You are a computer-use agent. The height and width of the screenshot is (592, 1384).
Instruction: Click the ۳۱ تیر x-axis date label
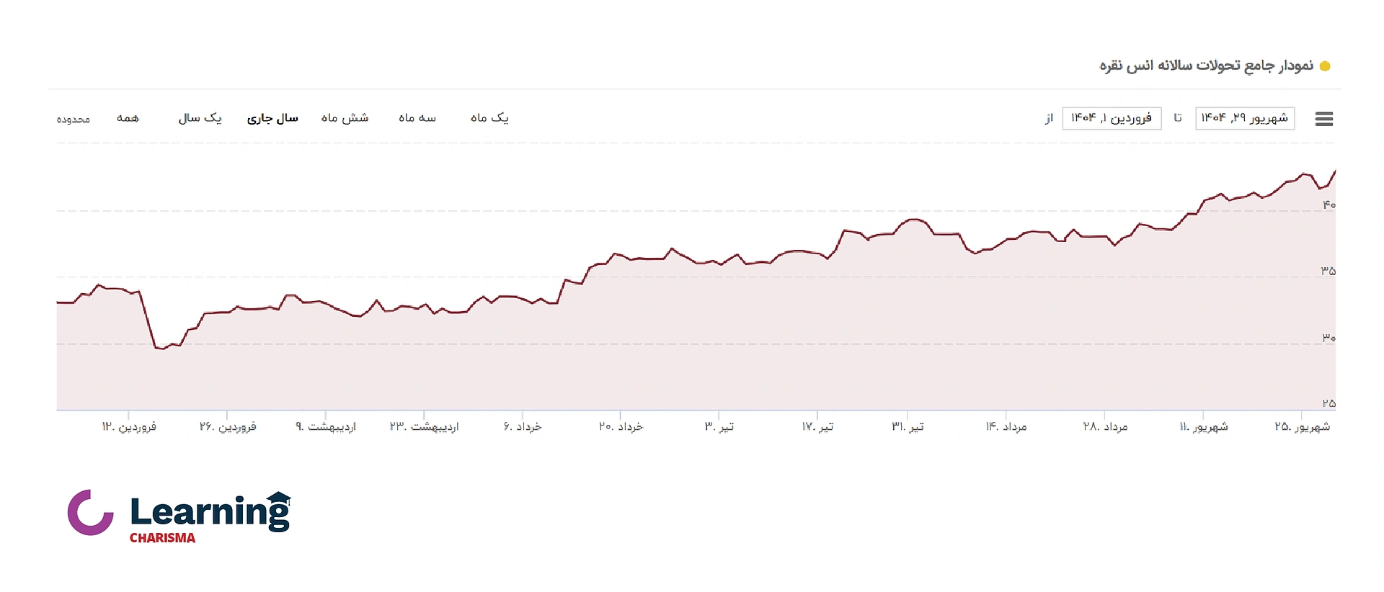pyautogui.click(x=908, y=427)
